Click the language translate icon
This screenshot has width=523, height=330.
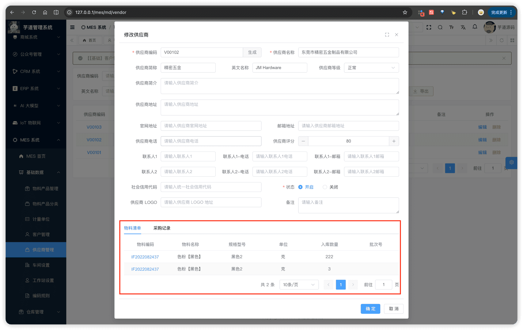click(x=463, y=27)
